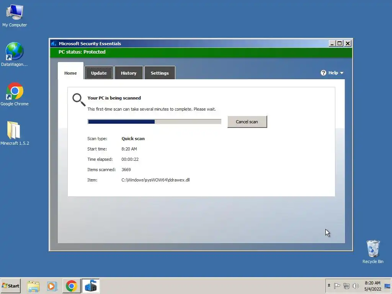Expand the Help dropdown arrow
The image size is (392, 294).
coord(342,73)
